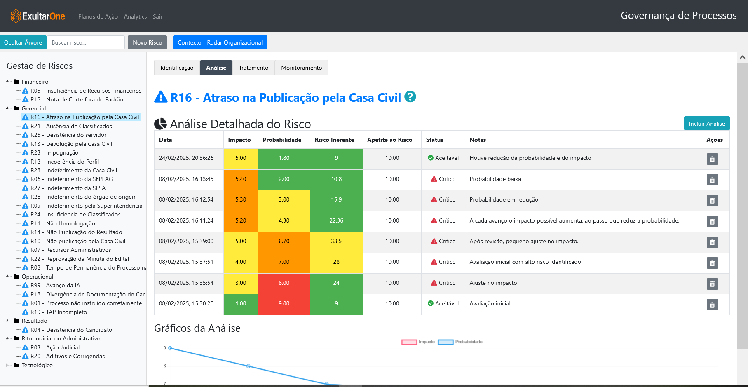Viewport: 748px width, 387px height.
Task: Click the Incluir Análise button
Action: pos(707,123)
